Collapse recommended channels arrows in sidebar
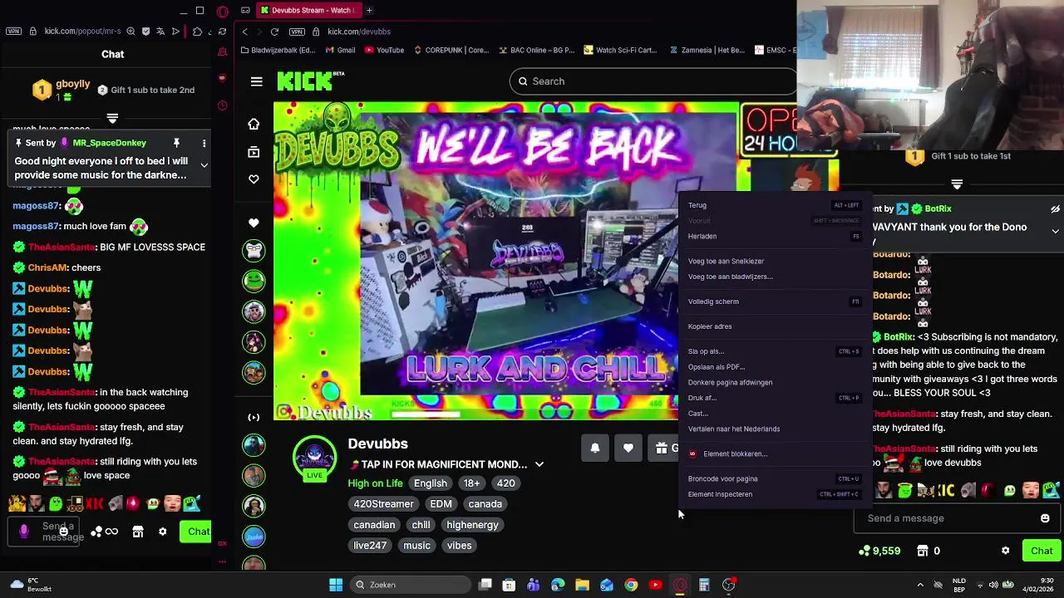1064x598 pixels. [254, 417]
